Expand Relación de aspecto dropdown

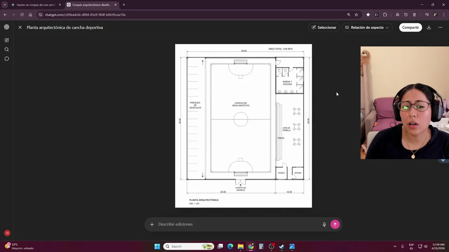[x=367, y=27]
